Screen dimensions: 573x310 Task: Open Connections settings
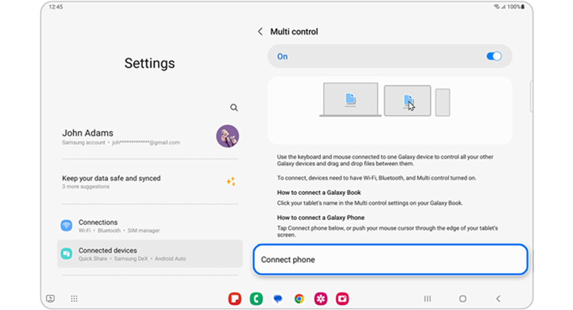150,225
